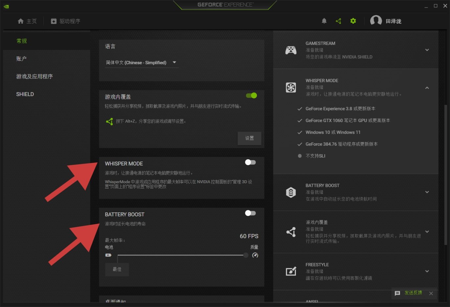Click the 设置 button for in-game overlay
The image size is (450, 307).
click(x=250, y=138)
